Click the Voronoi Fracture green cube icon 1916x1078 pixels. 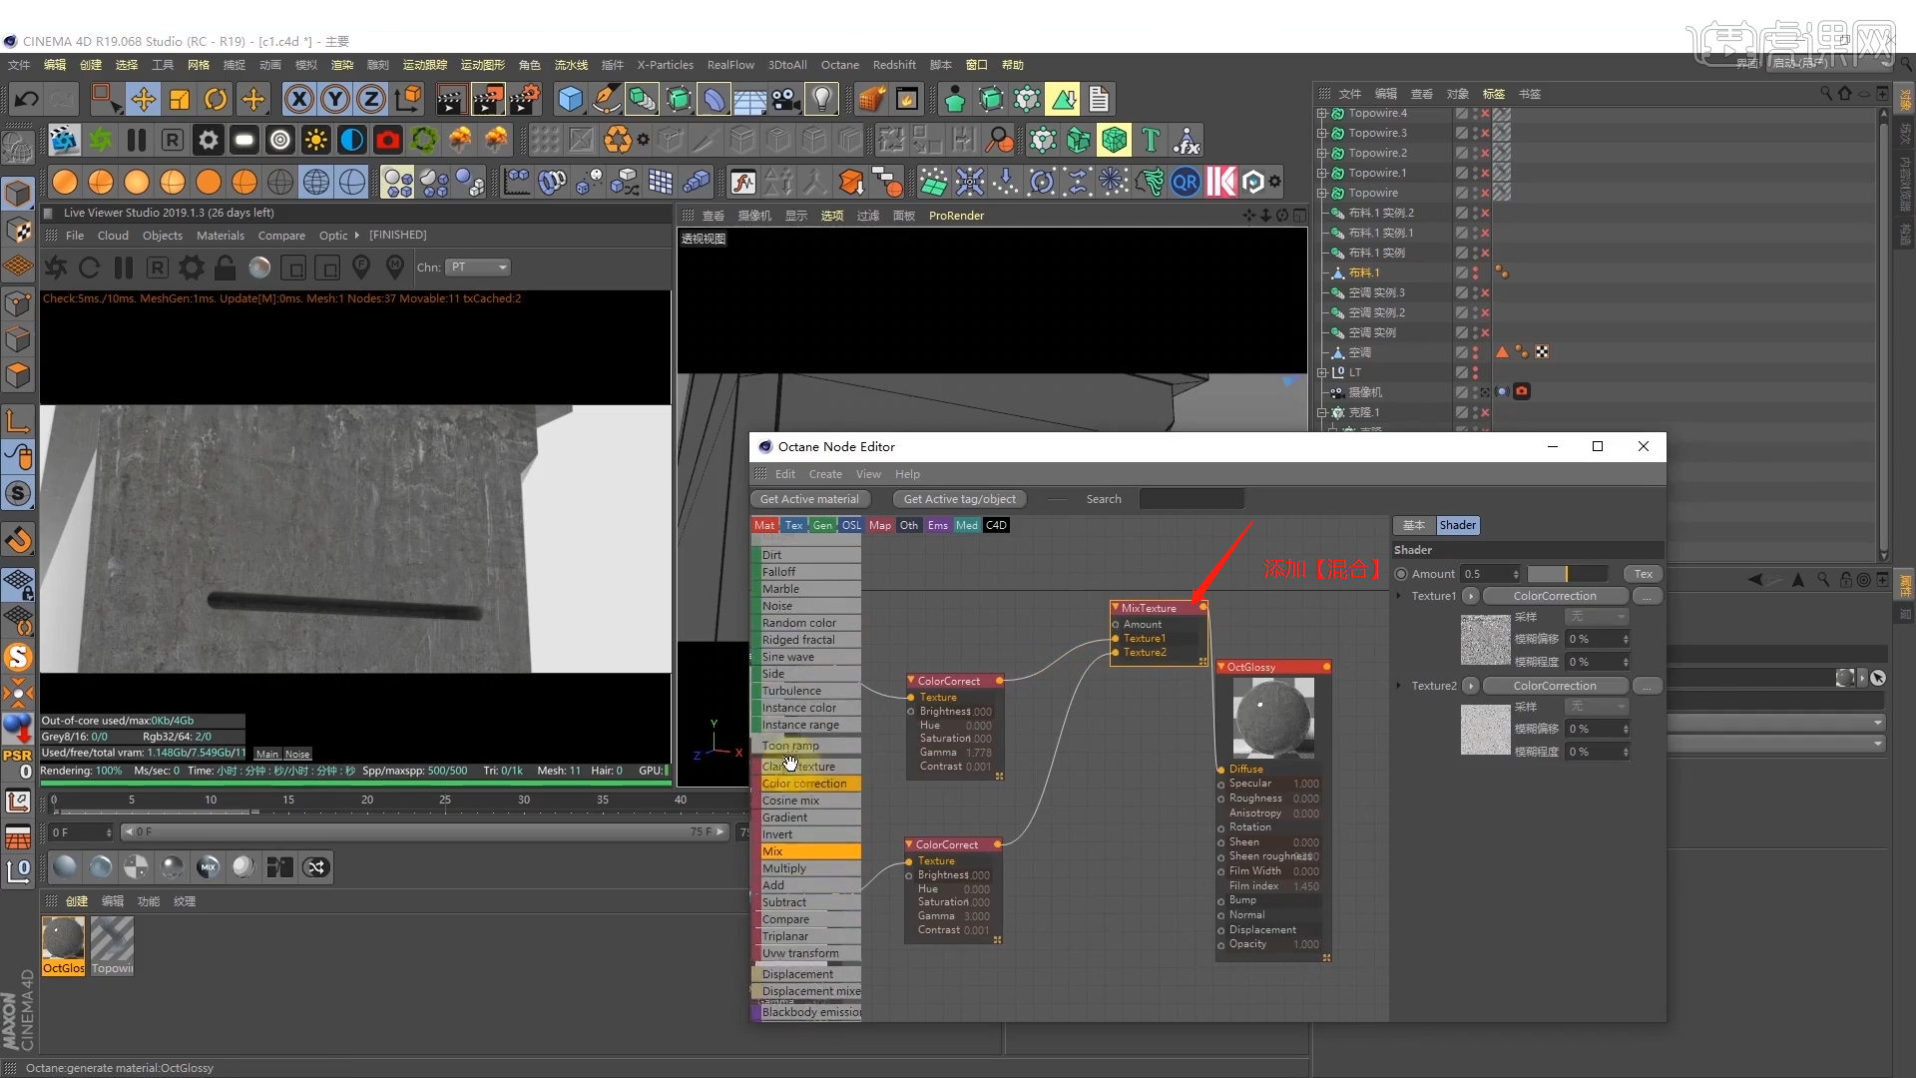1115,140
